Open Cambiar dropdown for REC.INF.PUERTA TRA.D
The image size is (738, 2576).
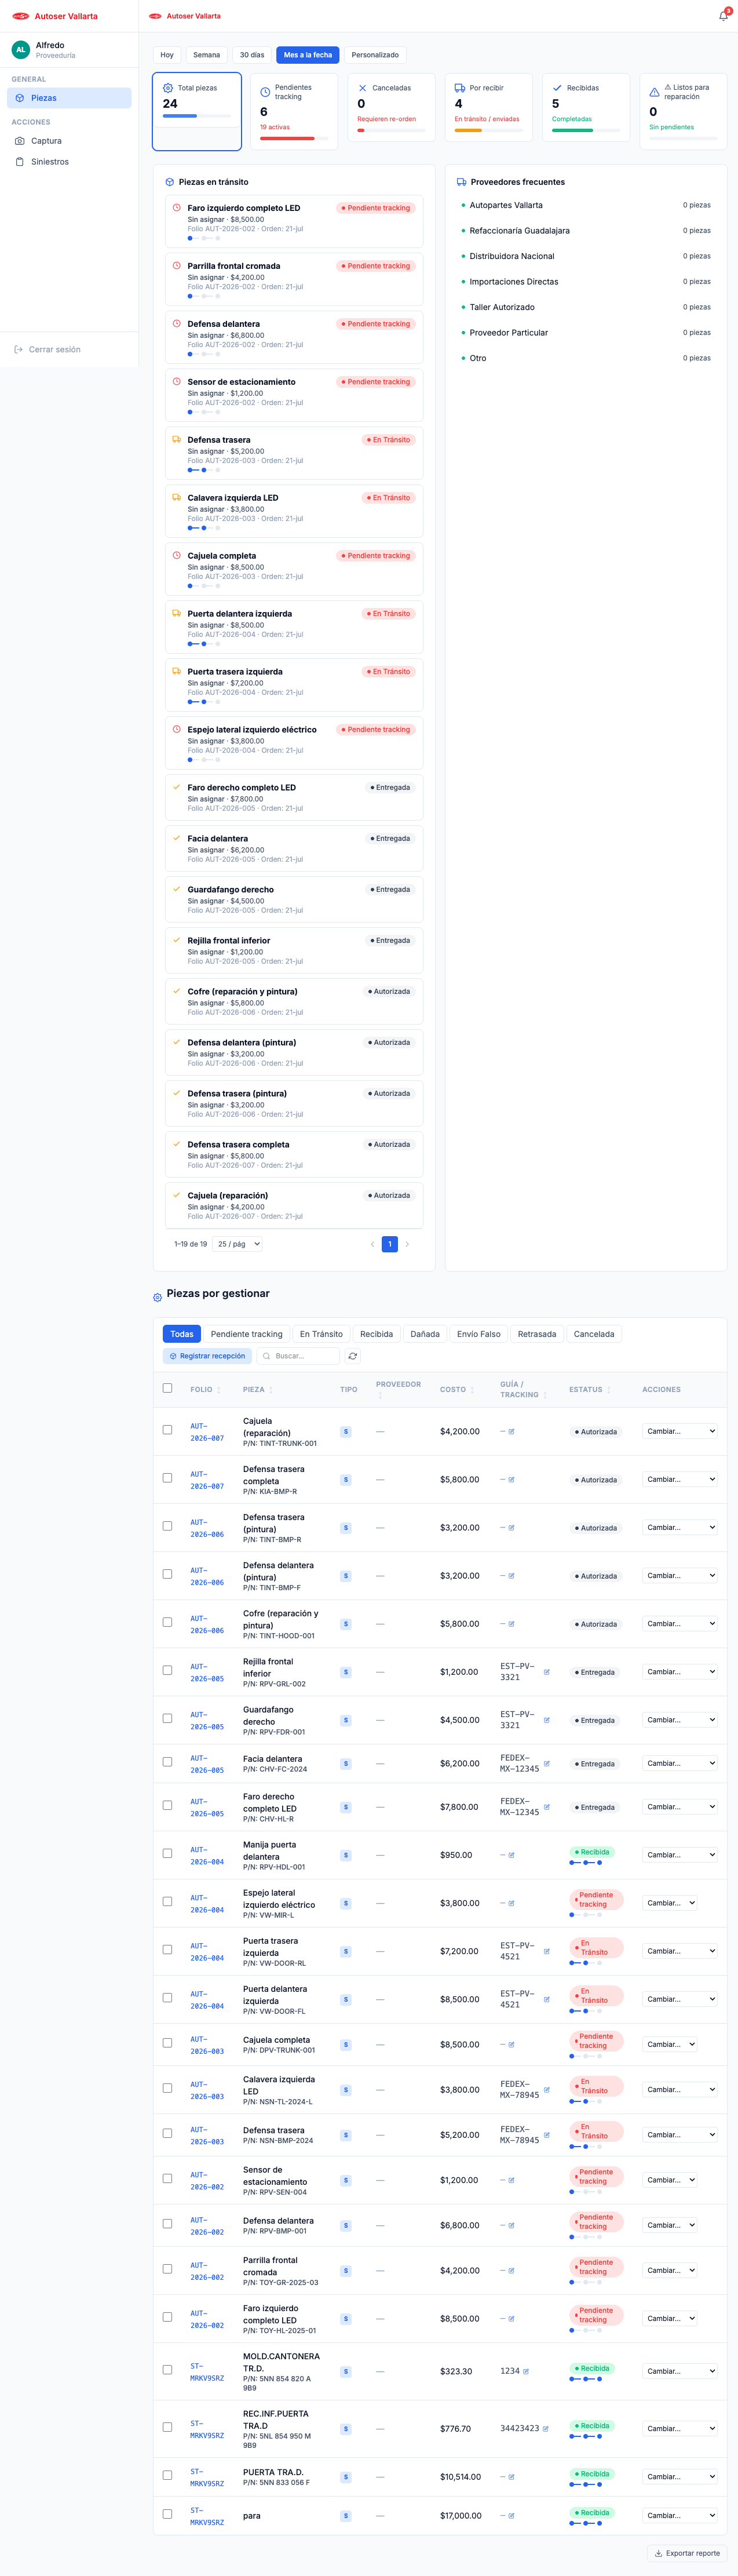click(680, 2429)
